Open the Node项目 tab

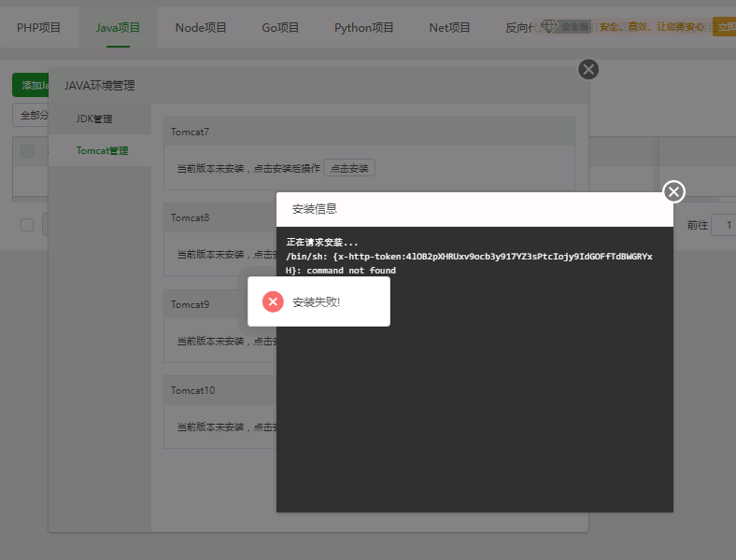point(201,28)
